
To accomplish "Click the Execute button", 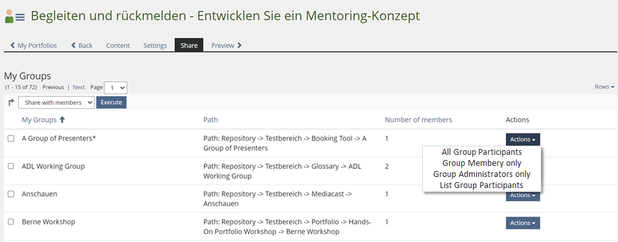I will 111,103.
